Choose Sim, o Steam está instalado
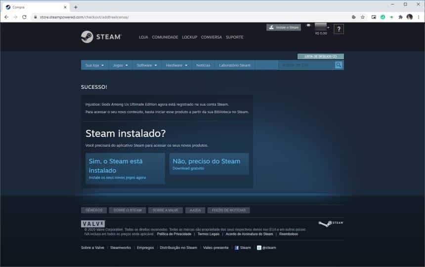The width and height of the screenshot is (425, 267). coord(125,169)
